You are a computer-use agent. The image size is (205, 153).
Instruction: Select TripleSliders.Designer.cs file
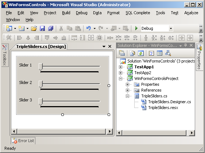pyautogui.click(x=170, y=102)
